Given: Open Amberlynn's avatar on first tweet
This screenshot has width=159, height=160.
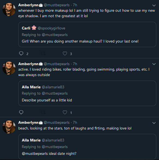Looking at the screenshot, I should [9, 10].
